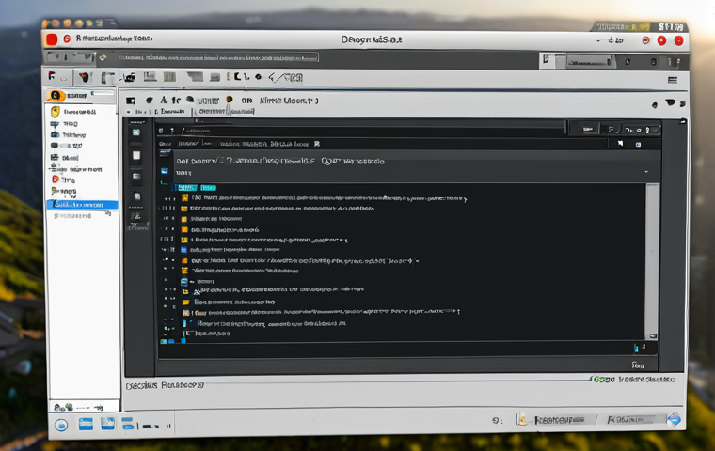Click the yellow person icon on the bottom bar
715x451 pixels.
521,419
